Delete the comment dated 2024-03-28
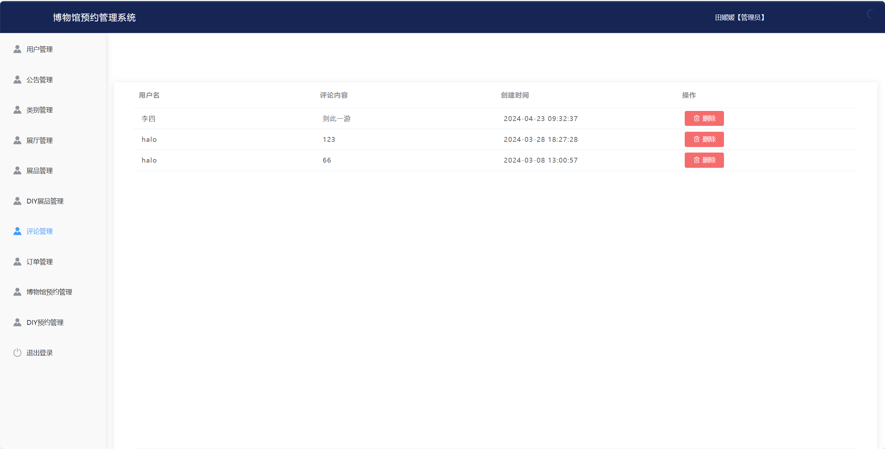The image size is (885, 449). pyautogui.click(x=704, y=139)
